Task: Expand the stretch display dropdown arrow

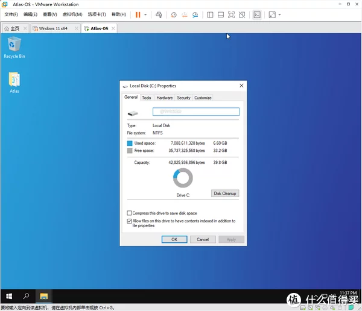Action: click(x=279, y=14)
